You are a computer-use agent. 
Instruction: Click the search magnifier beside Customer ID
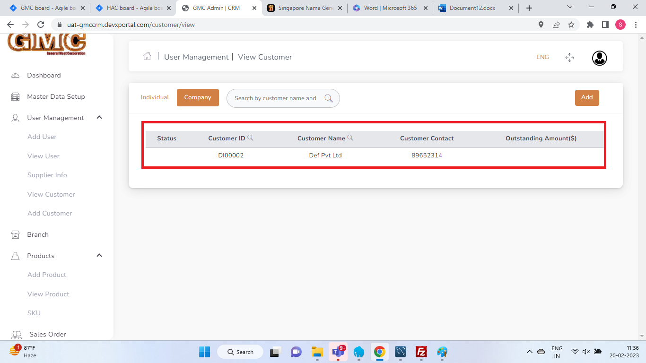click(251, 138)
